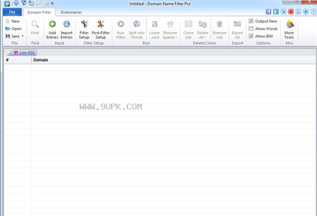Select the List-001 tab
This screenshot has width=317, height=216.
(24, 53)
